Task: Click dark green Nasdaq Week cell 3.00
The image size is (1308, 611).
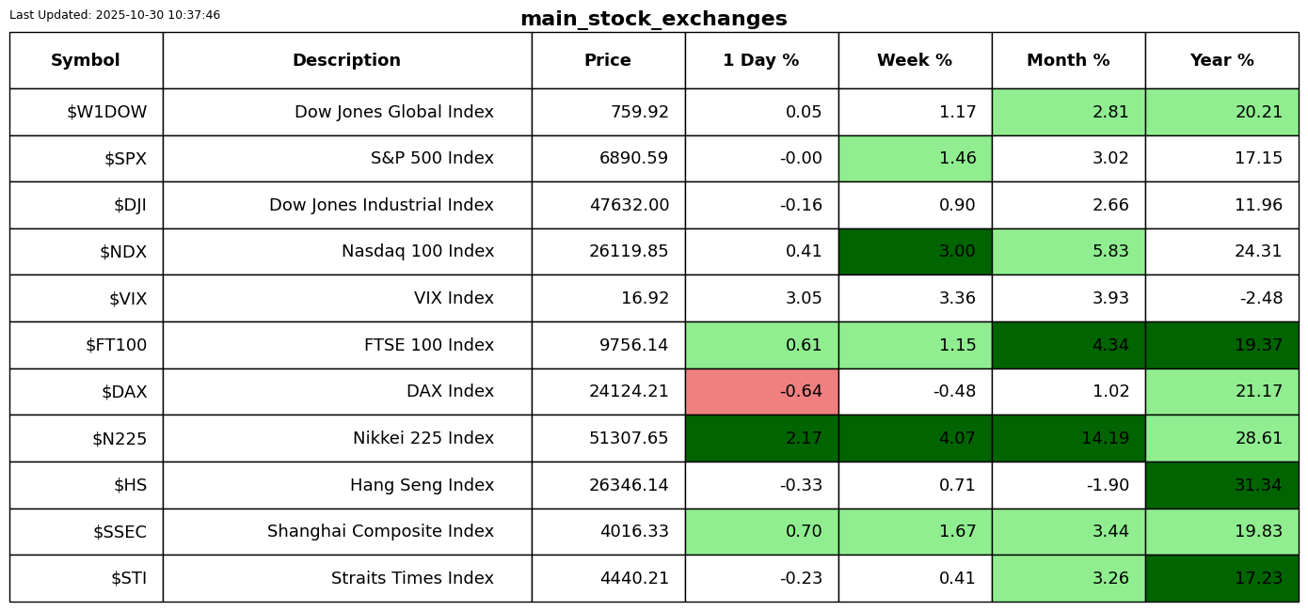Action: (915, 252)
